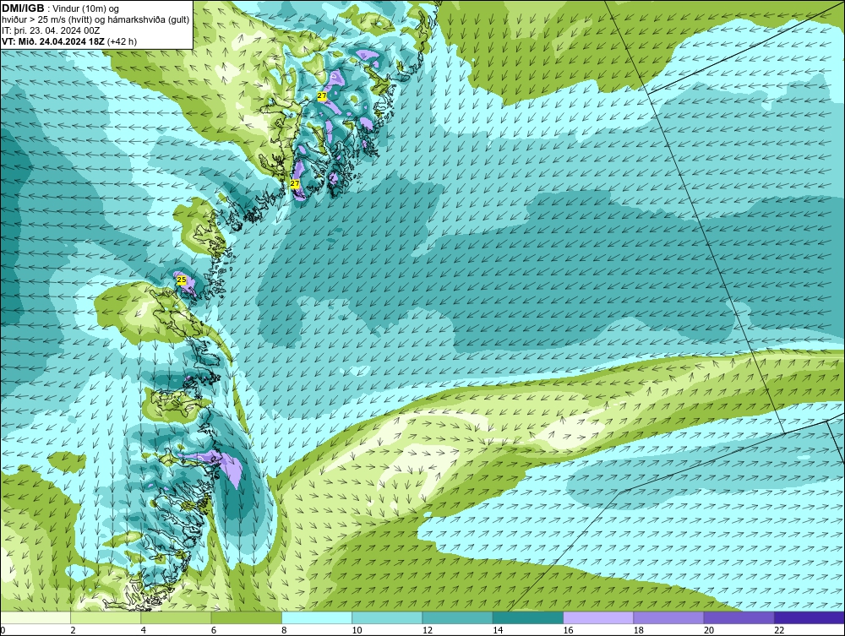Click the legend tick label 0
The image size is (845, 636).
coord(3,630)
